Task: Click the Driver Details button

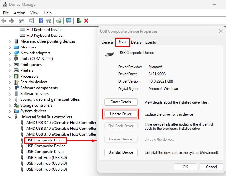Action: (x=121, y=102)
